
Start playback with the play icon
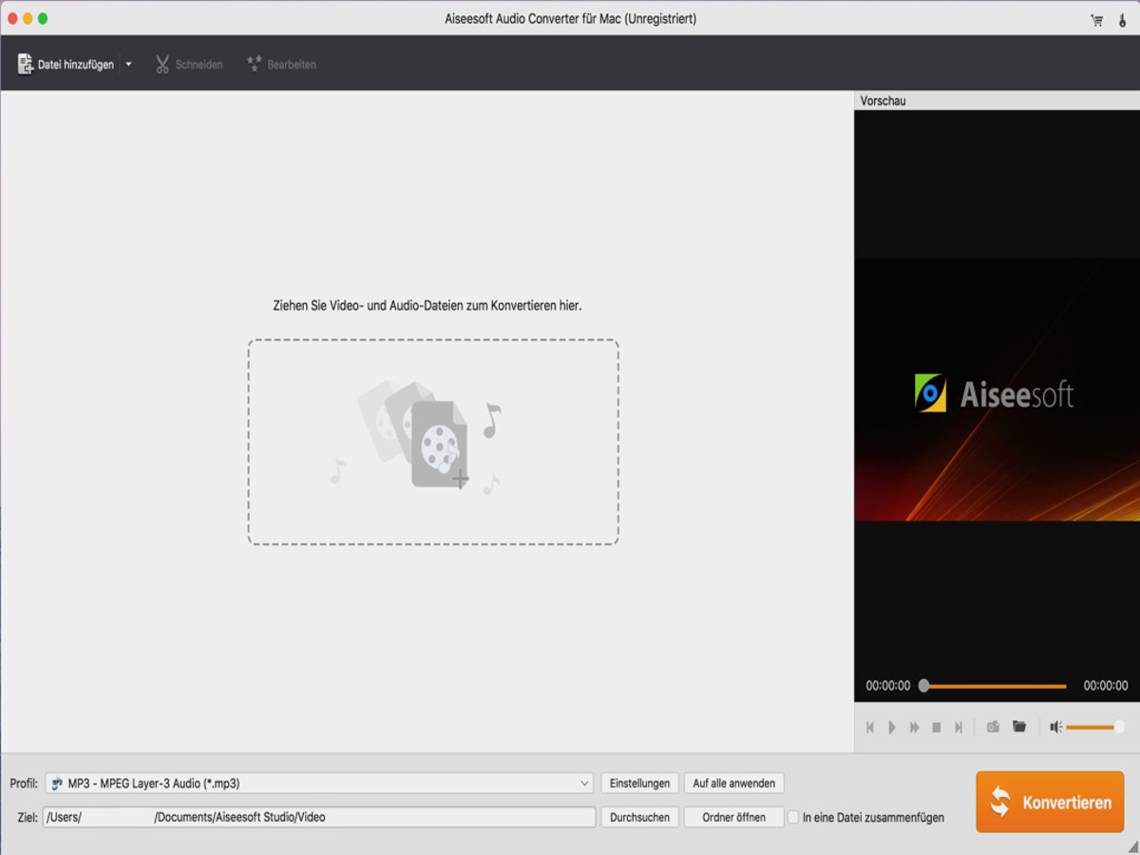891,727
